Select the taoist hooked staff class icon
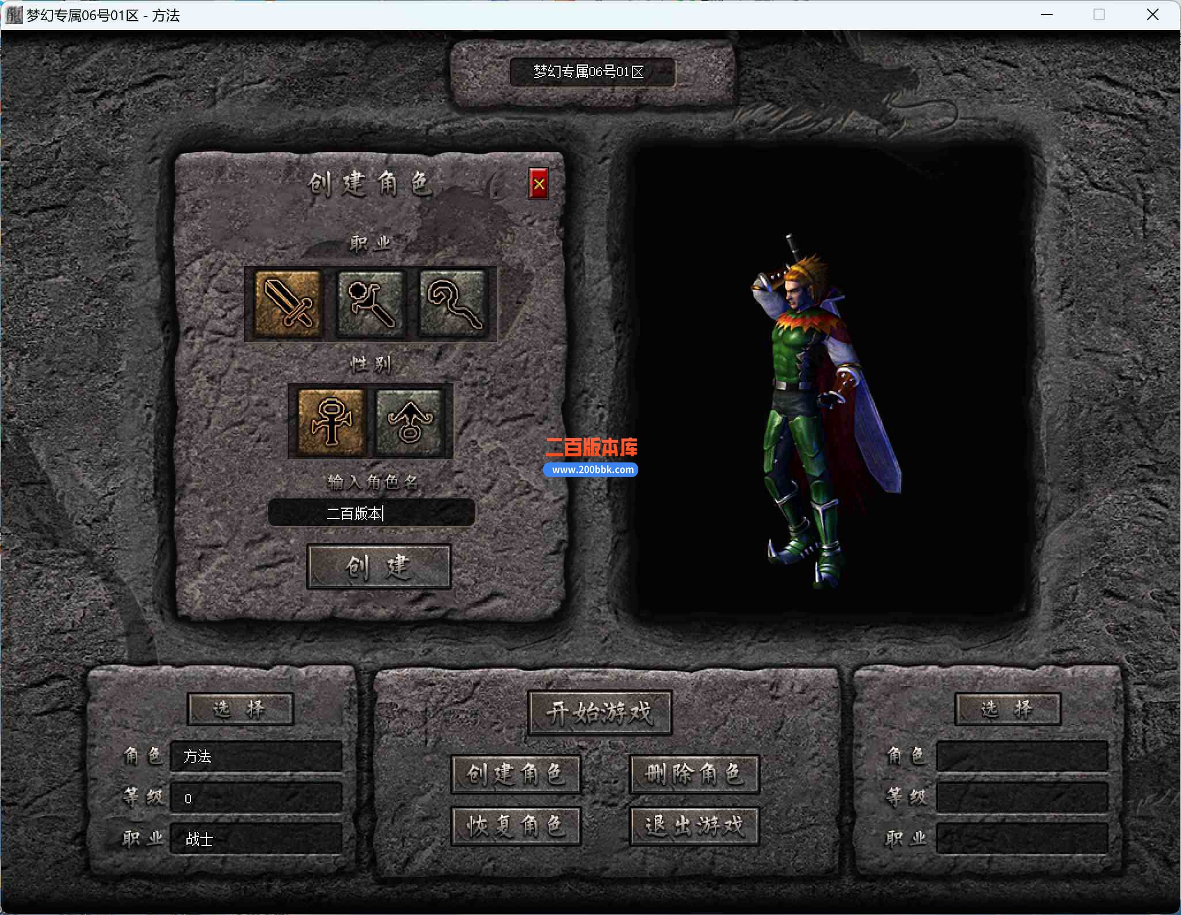Screen dimensions: 1181x915 pyautogui.click(x=454, y=303)
